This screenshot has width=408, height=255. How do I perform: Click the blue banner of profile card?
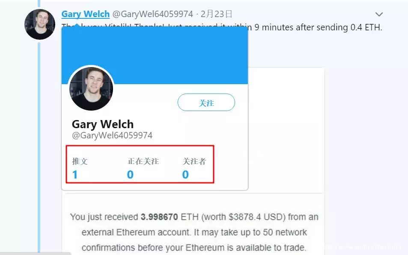(155, 55)
